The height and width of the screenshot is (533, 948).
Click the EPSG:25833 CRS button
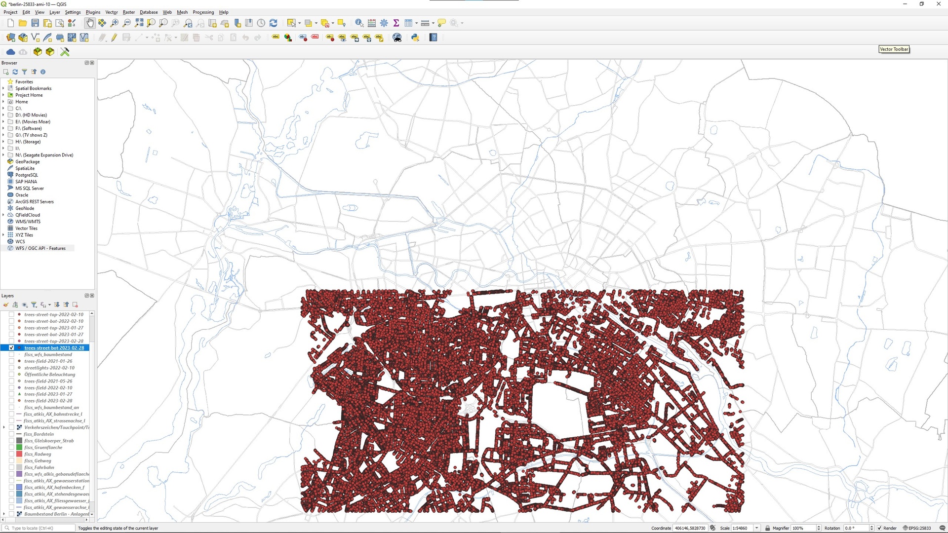pyautogui.click(x=917, y=528)
